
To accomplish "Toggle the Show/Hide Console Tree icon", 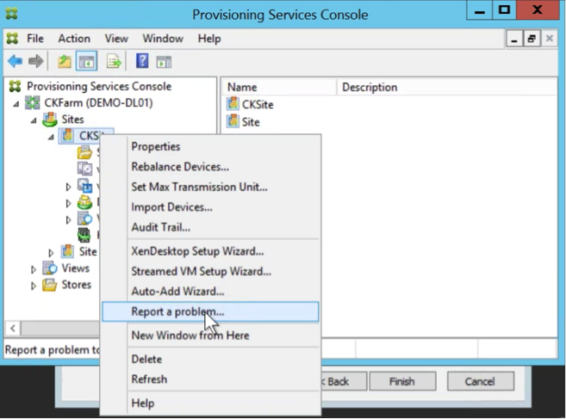I will pyautogui.click(x=86, y=61).
